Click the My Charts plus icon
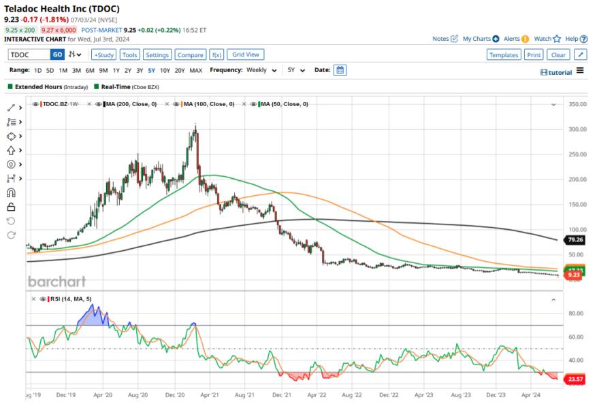The width and height of the screenshot is (599, 408). 496,39
